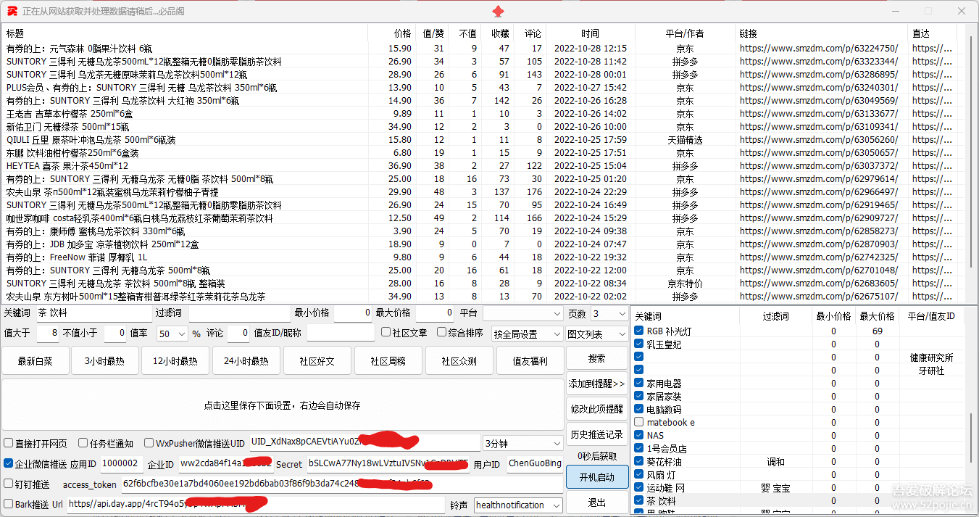Focus the 应用ID field showing 1000002
Image resolution: width=979 pixels, height=517 pixels.
click(122, 463)
